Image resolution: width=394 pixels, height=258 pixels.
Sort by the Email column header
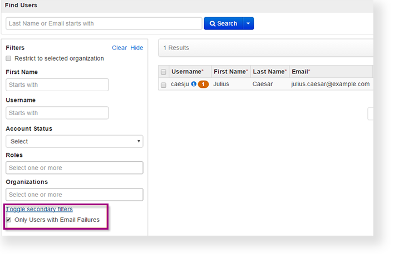[x=301, y=72]
